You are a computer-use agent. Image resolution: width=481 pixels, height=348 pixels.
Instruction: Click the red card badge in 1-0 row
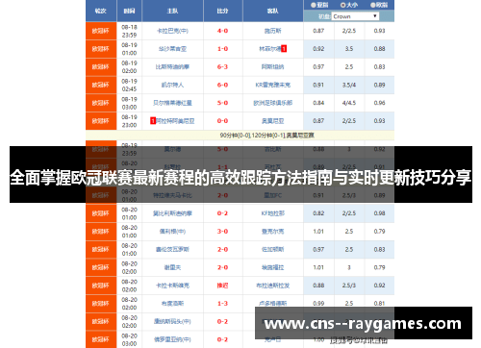(284, 49)
